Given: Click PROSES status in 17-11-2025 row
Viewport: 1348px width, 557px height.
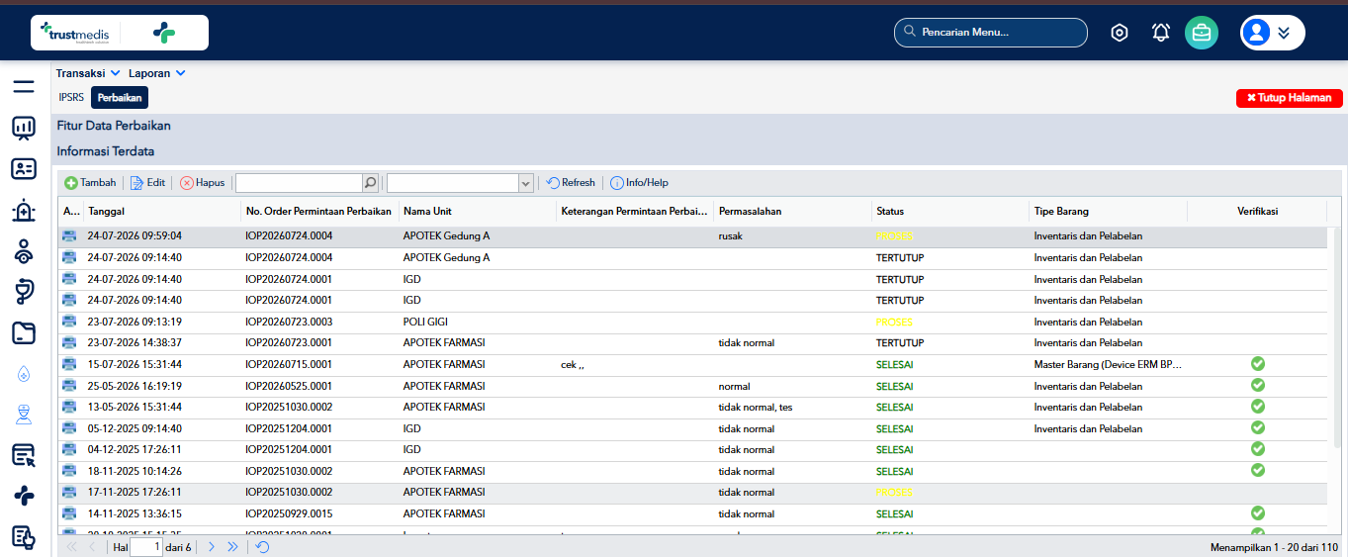Looking at the screenshot, I should pos(894,492).
